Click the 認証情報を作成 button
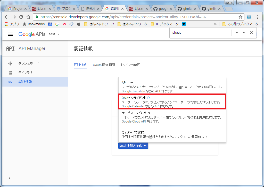Viewport: 264px width, 187px height. coord(133,146)
